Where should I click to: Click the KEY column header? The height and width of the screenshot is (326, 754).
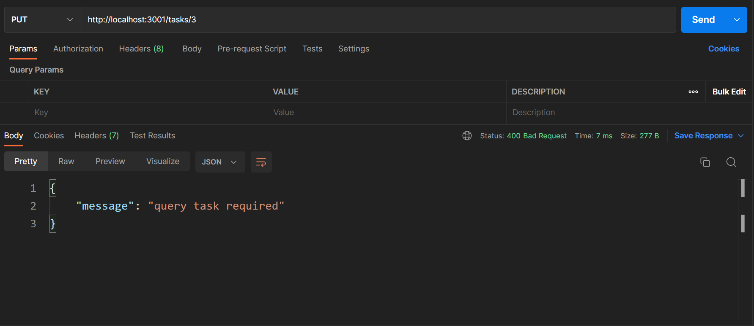(41, 92)
